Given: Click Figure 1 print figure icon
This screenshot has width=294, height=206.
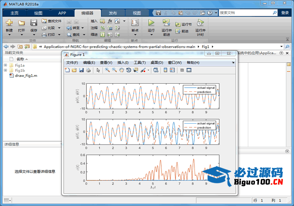Looking at the screenshot, I should point(88,70).
